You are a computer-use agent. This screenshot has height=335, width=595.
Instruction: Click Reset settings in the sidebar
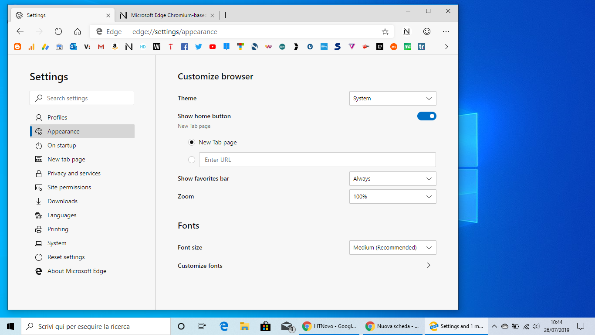pos(66,257)
